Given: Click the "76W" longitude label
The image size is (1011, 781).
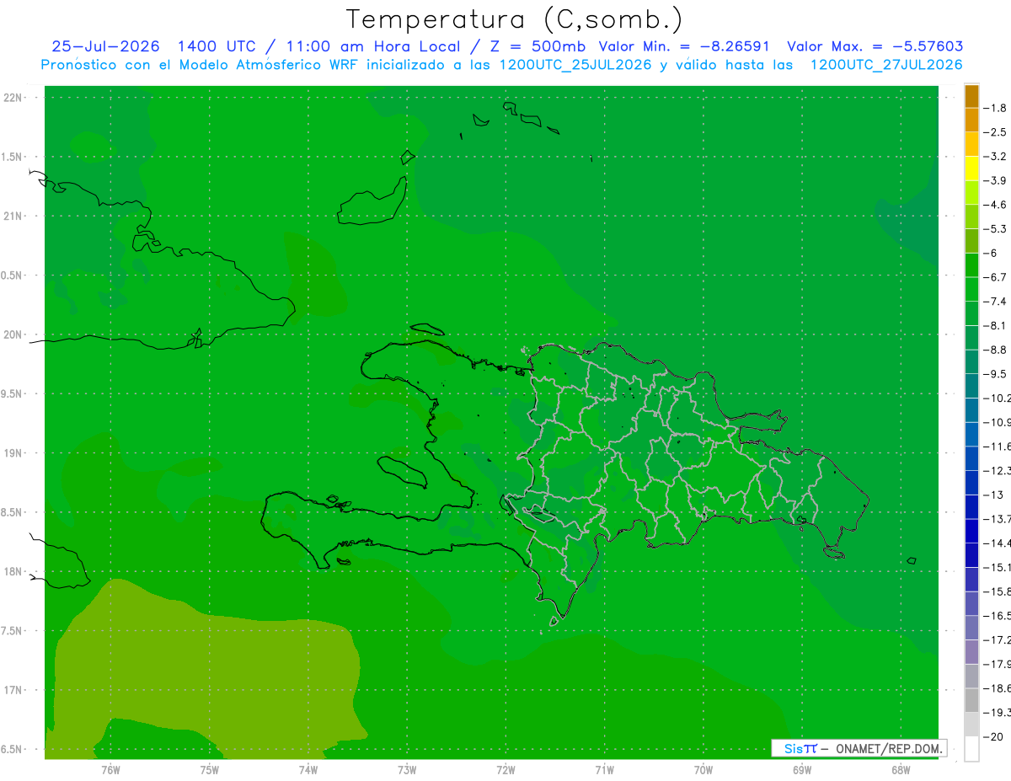Looking at the screenshot, I should point(110,769).
